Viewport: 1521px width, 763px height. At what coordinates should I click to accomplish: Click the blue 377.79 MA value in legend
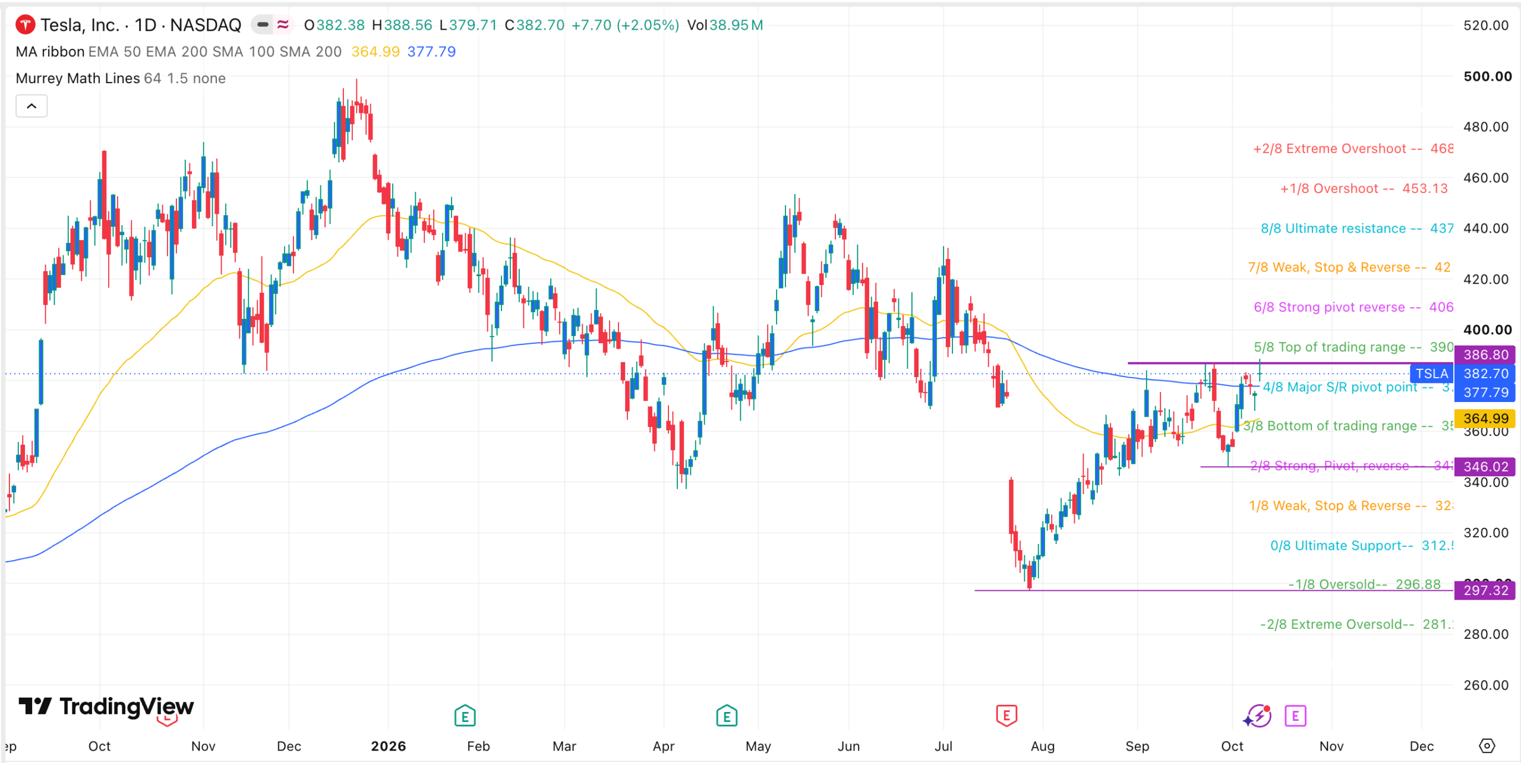tap(431, 52)
